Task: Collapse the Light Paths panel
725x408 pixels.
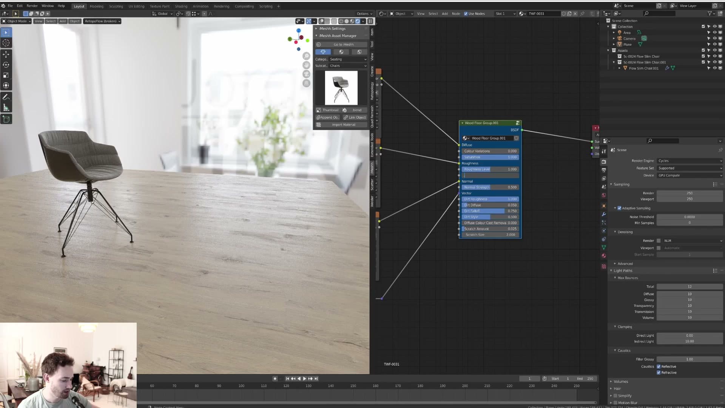Action: pos(623,270)
